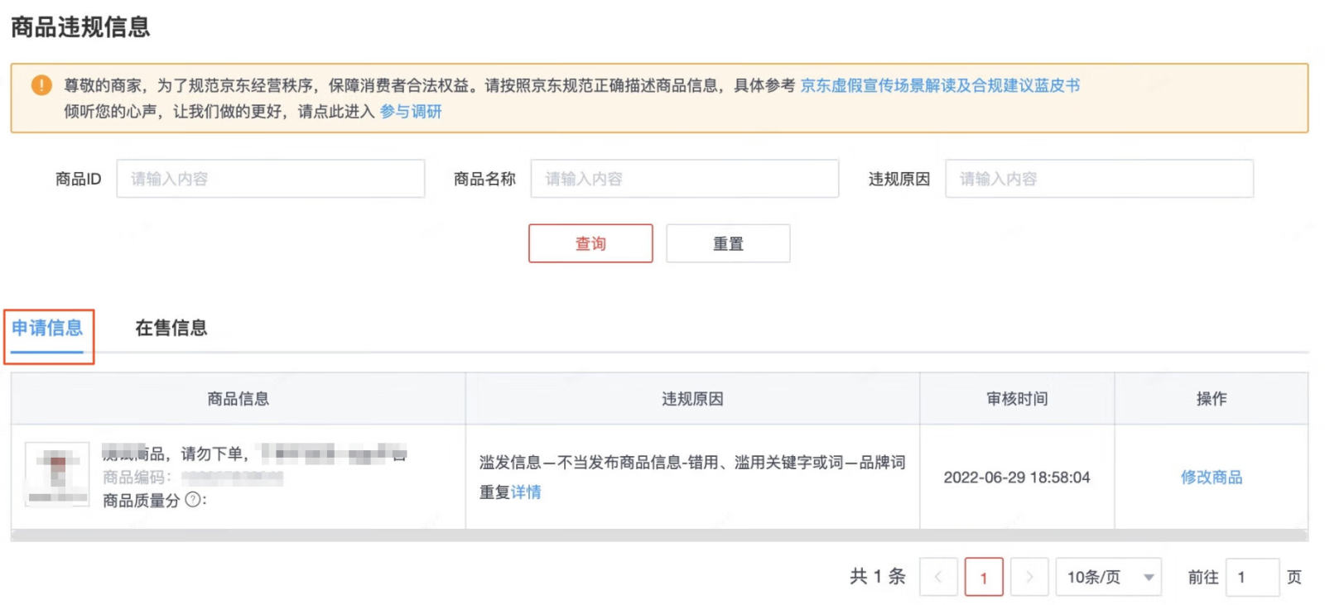Switch to the 在售信息 tab
The height and width of the screenshot is (605, 1325).
(x=171, y=329)
